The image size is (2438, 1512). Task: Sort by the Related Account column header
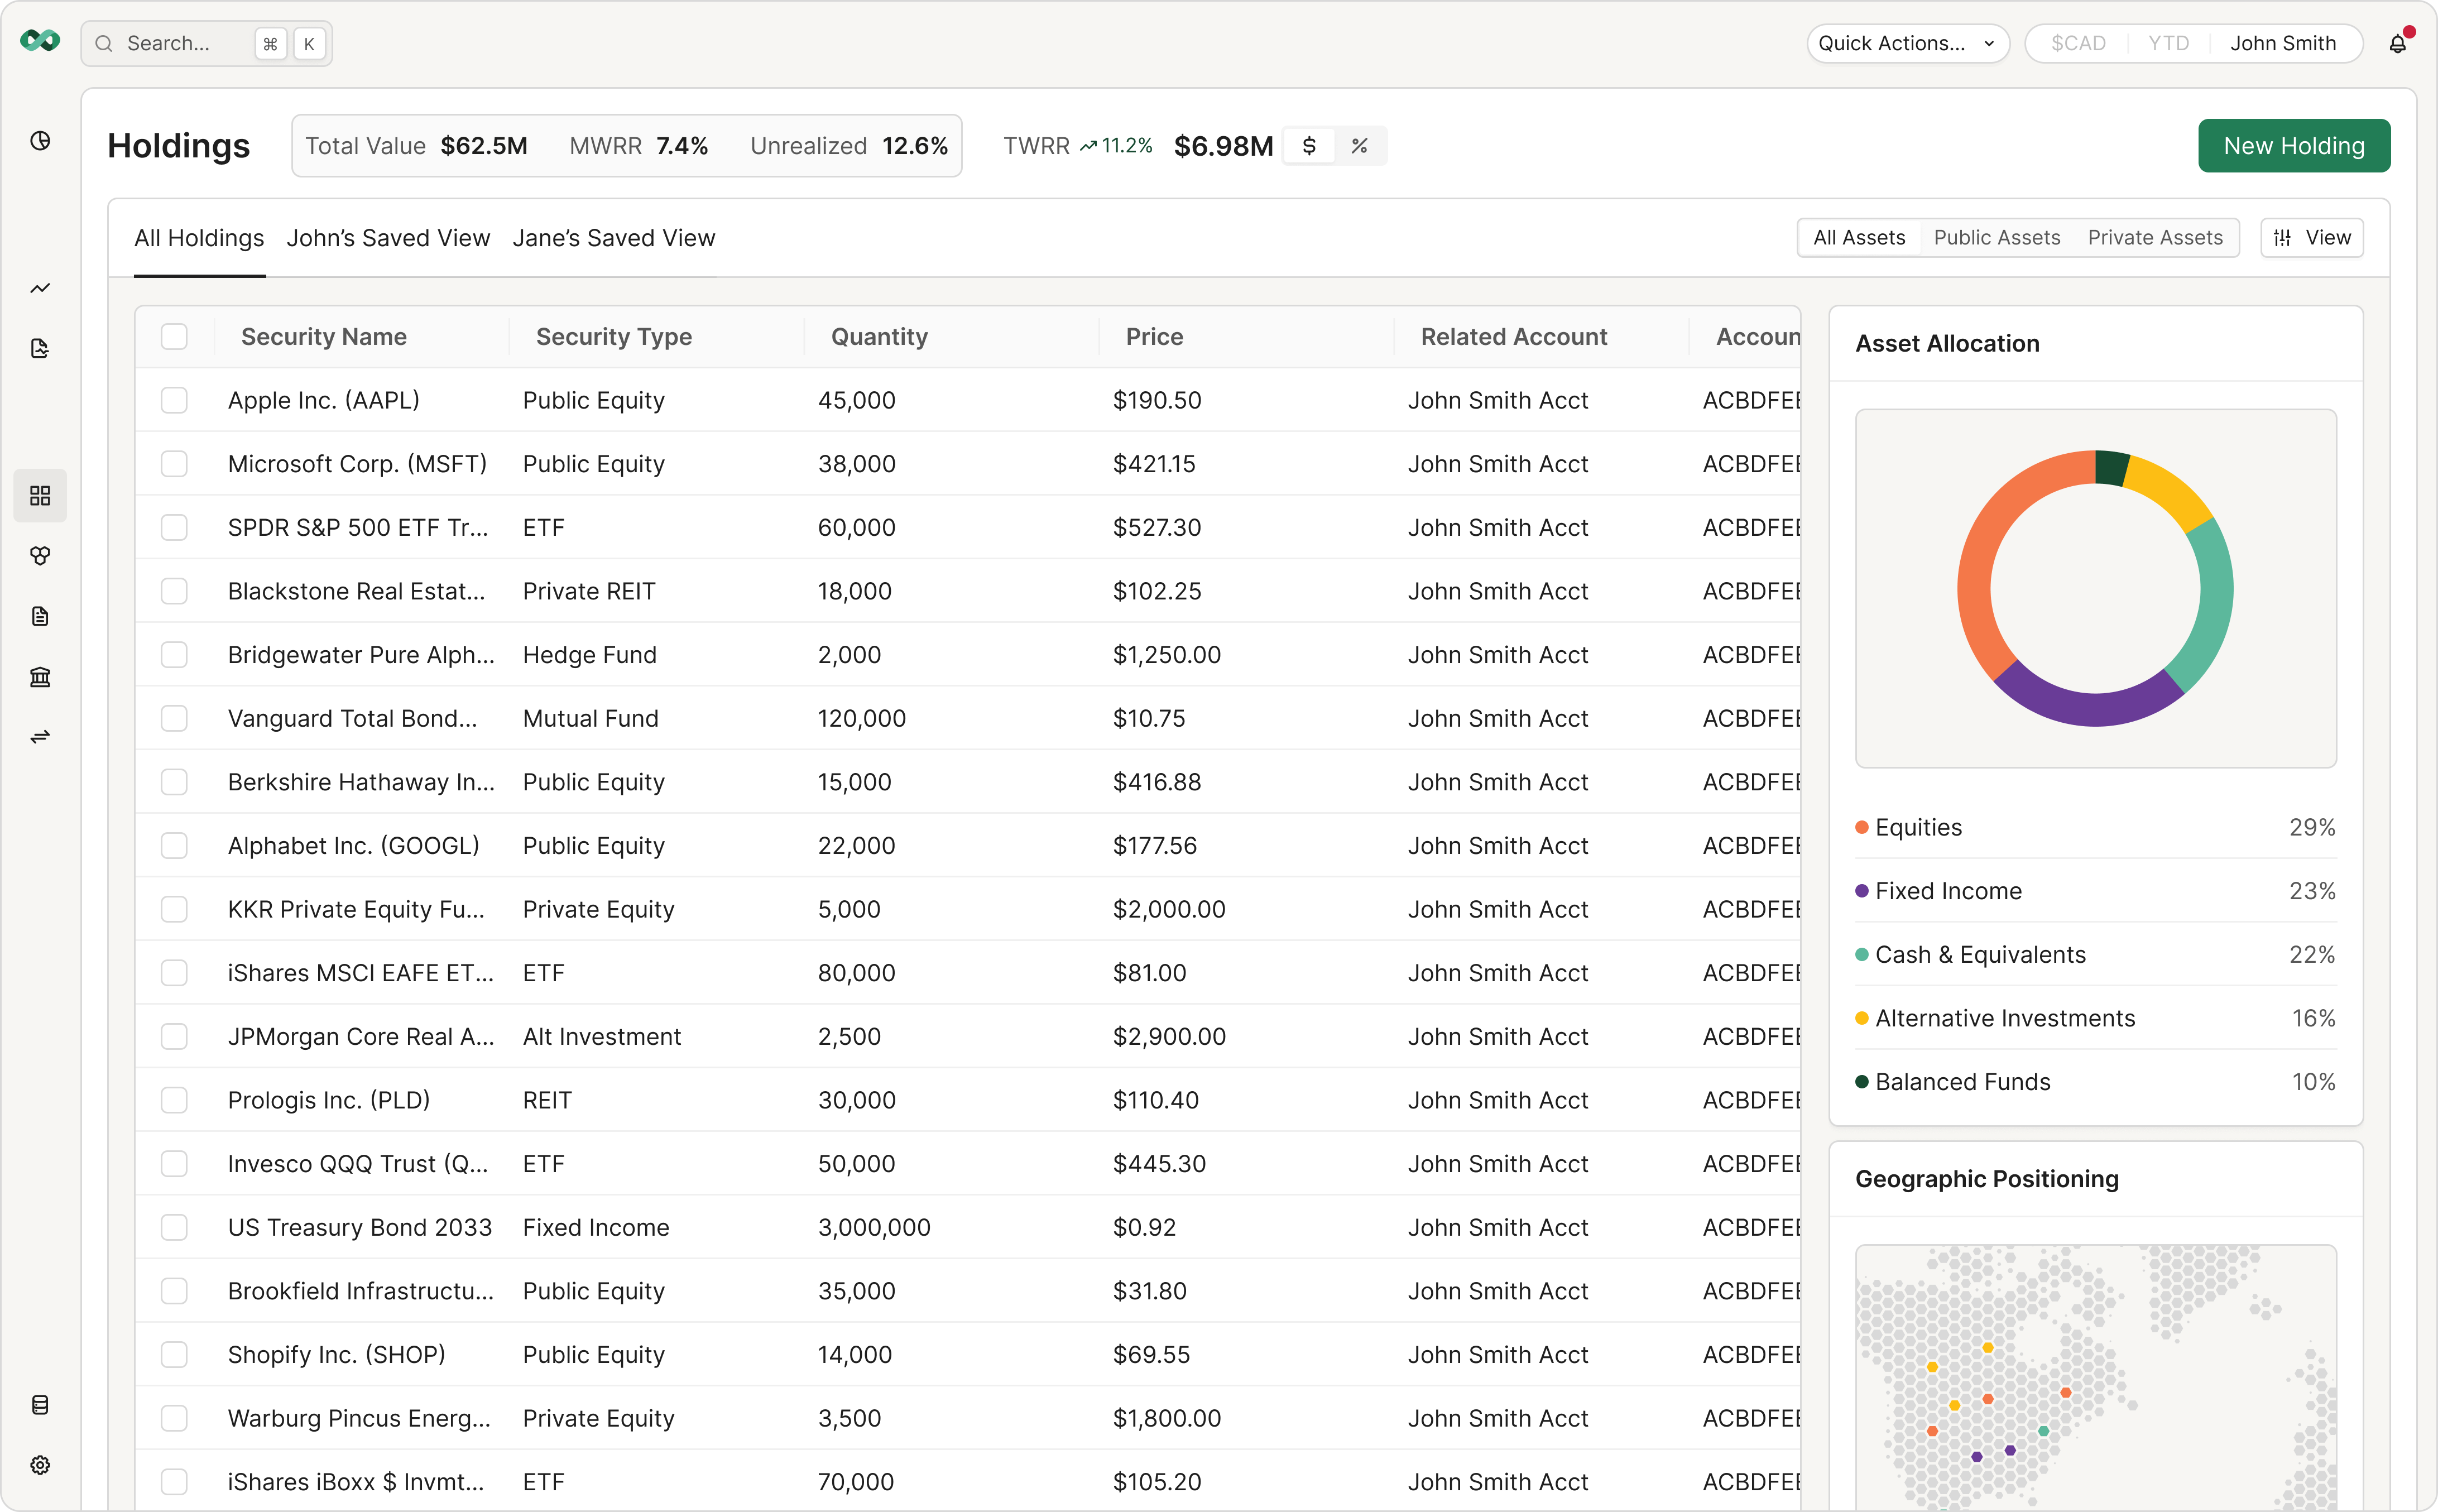click(1514, 337)
